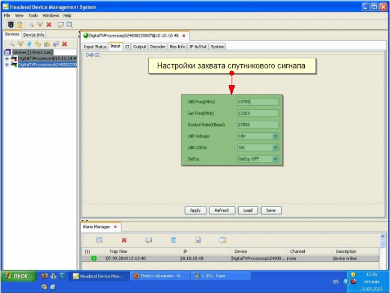
Task: Click the LNB Freq(MHz) input field
Action: point(258,102)
